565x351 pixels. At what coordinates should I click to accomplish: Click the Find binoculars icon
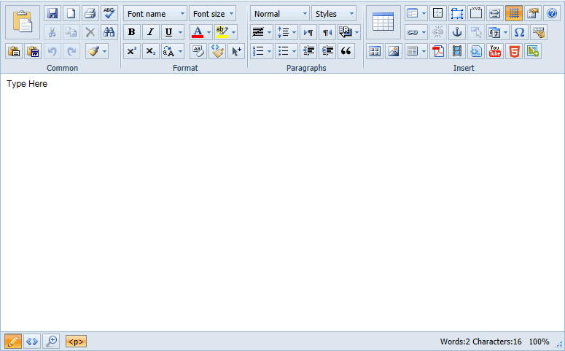(x=109, y=32)
